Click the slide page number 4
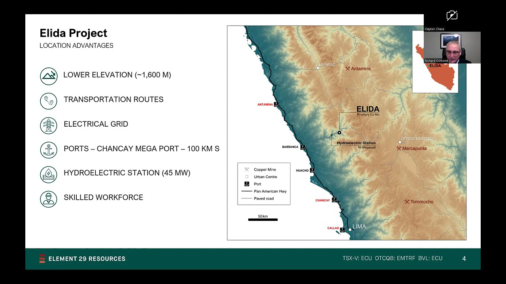The width and height of the screenshot is (506, 284). coord(464,259)
